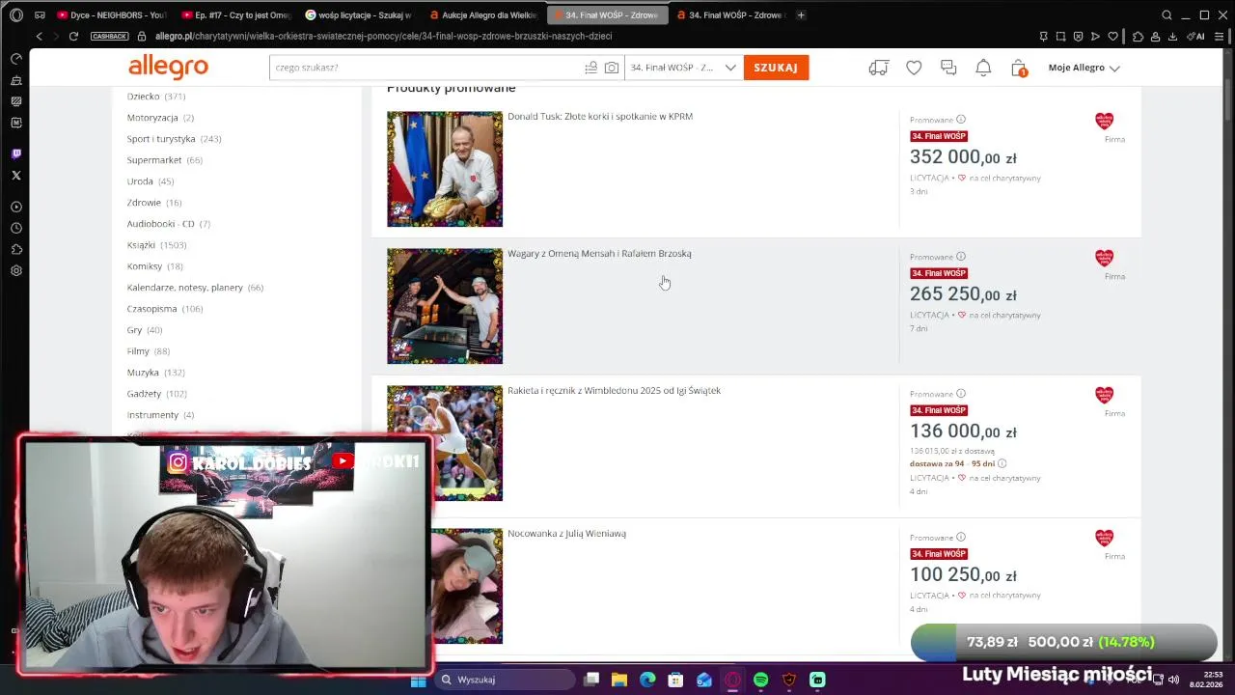Switch to the last 34. Finał WOŚP tab

tap(731, 15)
